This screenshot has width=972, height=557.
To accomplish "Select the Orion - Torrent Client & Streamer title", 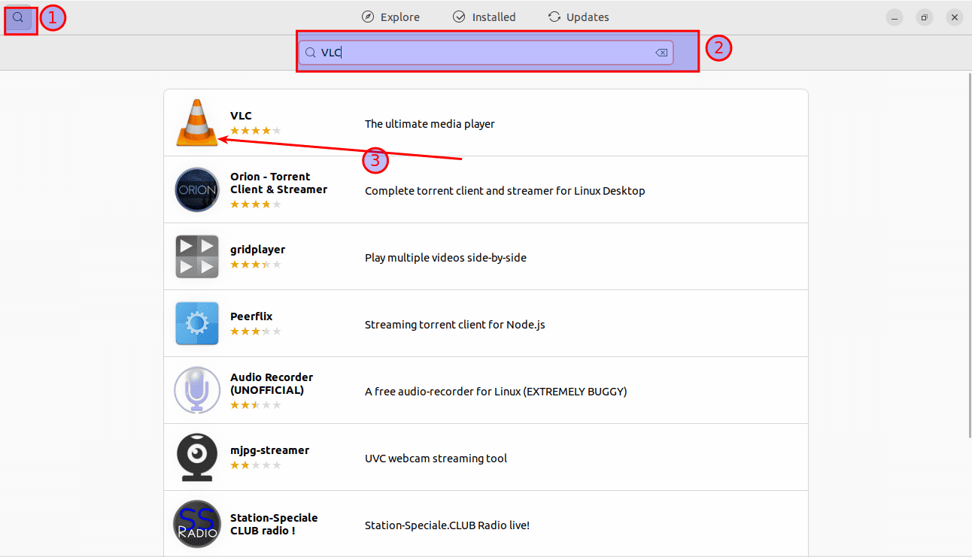I will coord(278,183).
